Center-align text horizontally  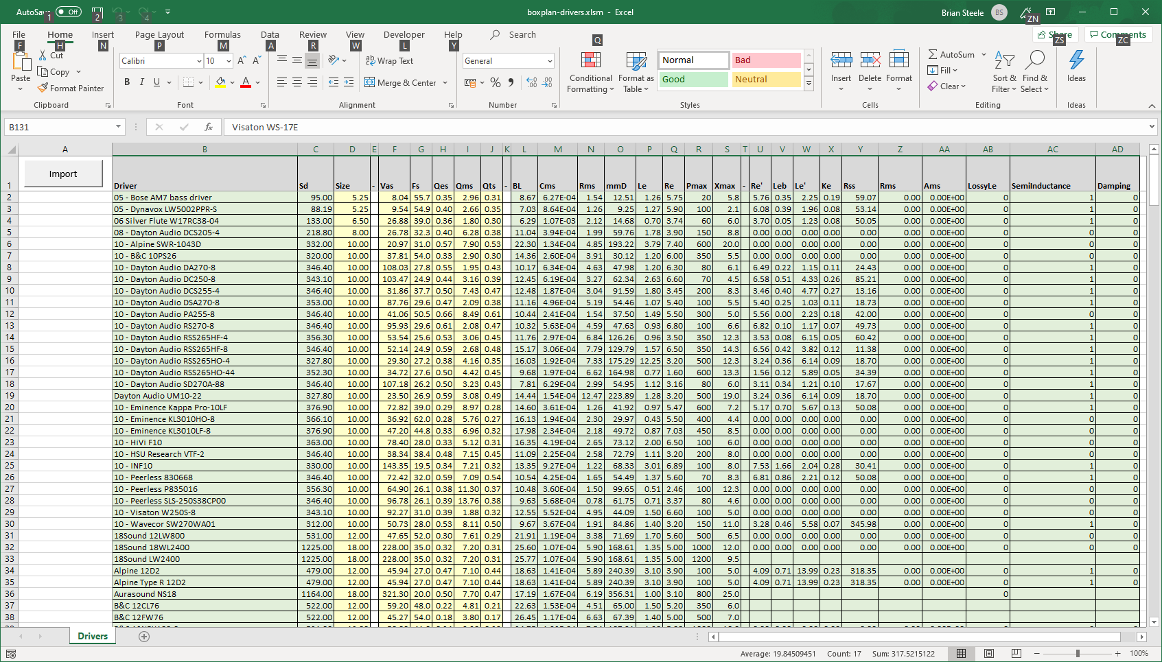pyautogui.click(x=297, y=82)
